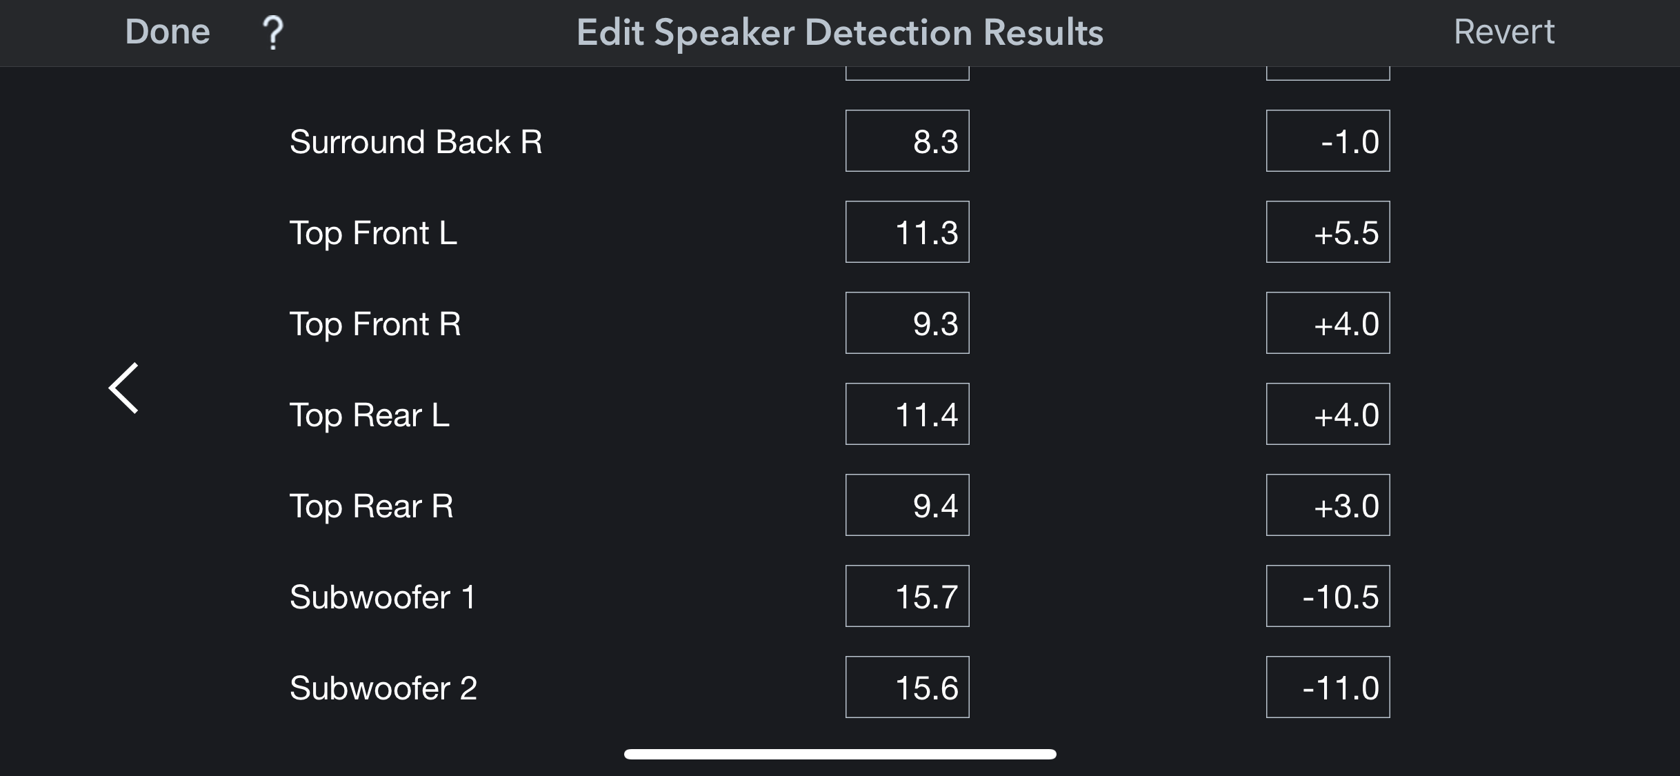The width and height of the screenshot is (1680, 776).
Task: Select the Subwoofer 2 row label
Action: [x=383, y=688]
